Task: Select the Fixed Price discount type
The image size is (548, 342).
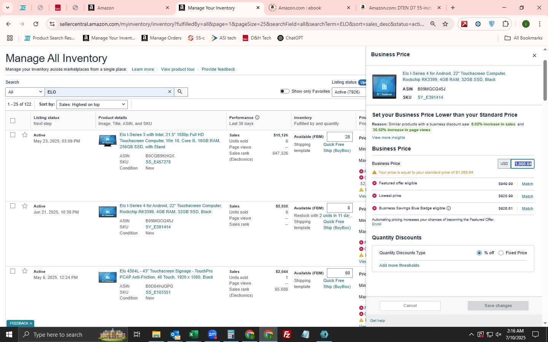Action: click(x=501, y=253)
